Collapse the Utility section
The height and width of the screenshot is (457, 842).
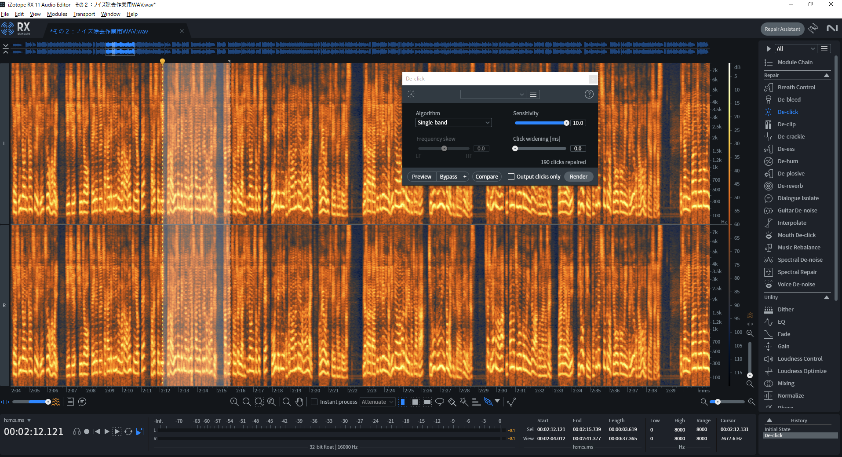(826, 297)
